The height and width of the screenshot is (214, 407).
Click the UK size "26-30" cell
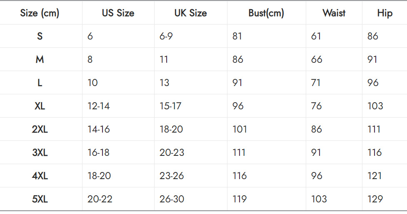pos(172,199)
